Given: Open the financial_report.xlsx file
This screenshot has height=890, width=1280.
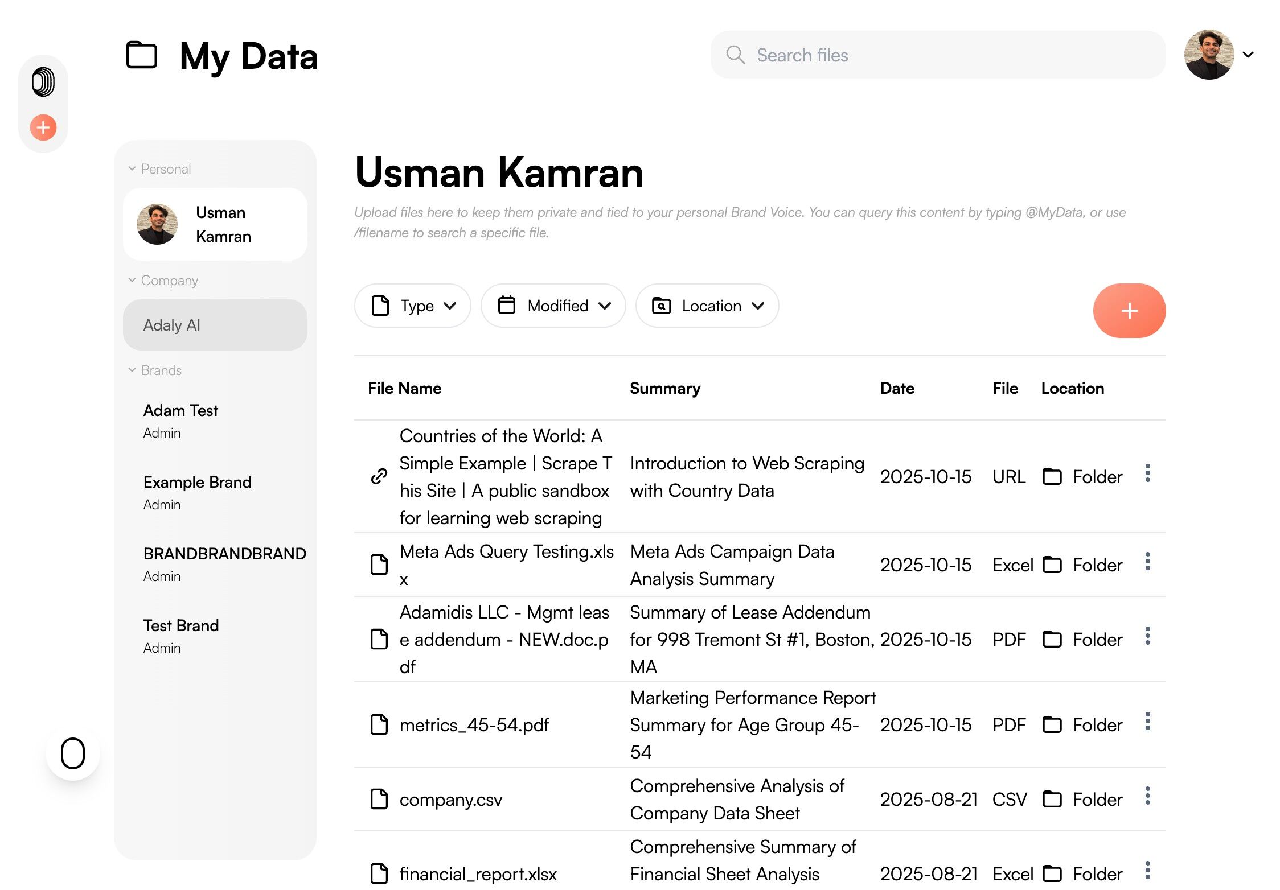Looking at the screenshot, I should 478,873.
